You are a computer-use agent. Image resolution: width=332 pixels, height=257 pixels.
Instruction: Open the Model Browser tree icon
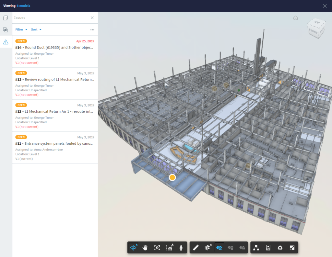click(x=256, y=248)
